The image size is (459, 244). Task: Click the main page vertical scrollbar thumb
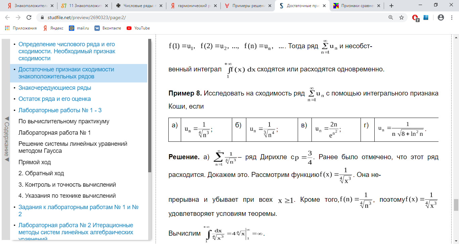(456, 204)
